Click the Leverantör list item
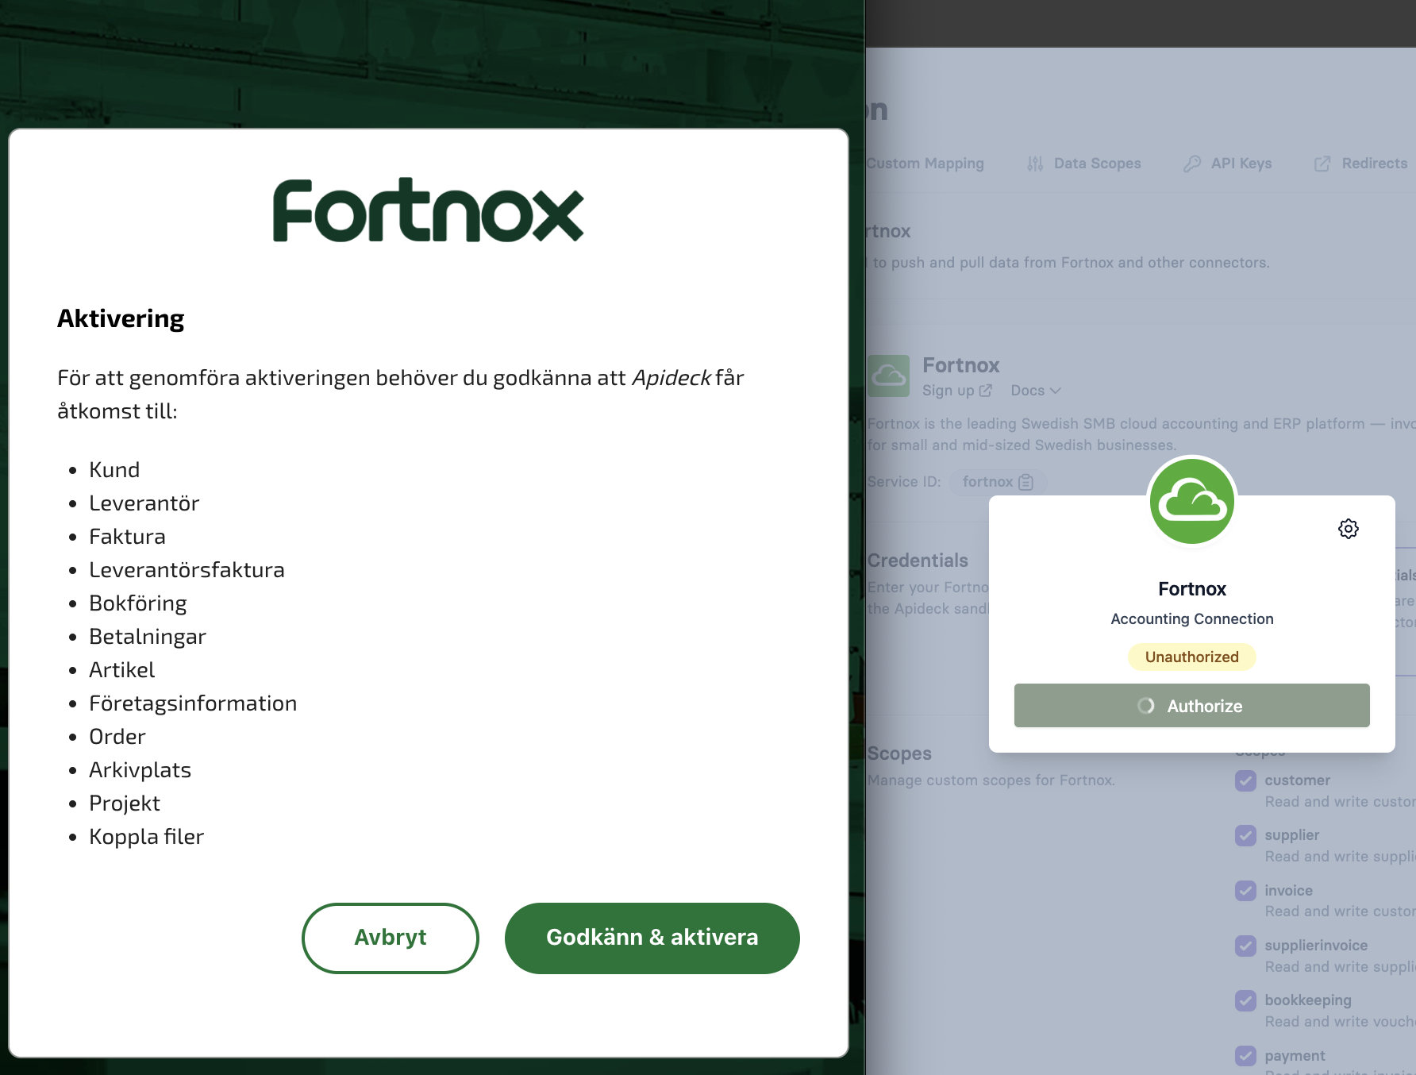 coord(144,503)
